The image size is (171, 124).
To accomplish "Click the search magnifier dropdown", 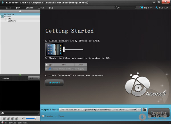I will coord(117,7).
